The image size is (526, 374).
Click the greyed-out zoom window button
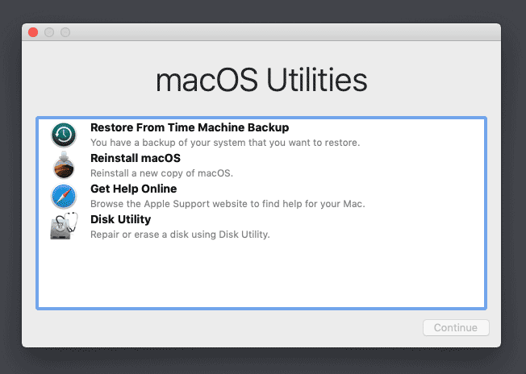click(65, 32)
